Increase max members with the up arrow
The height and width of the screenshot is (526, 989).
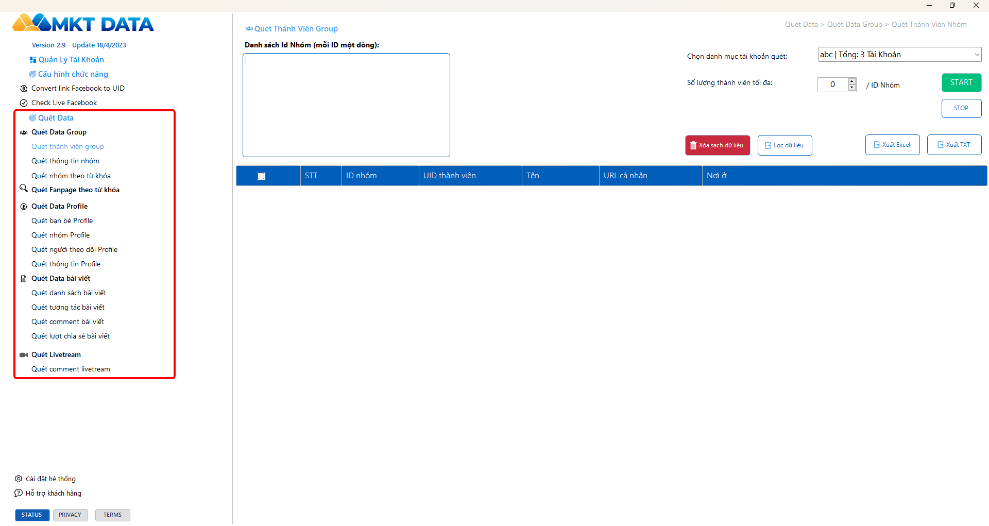[x=852, y=81]
